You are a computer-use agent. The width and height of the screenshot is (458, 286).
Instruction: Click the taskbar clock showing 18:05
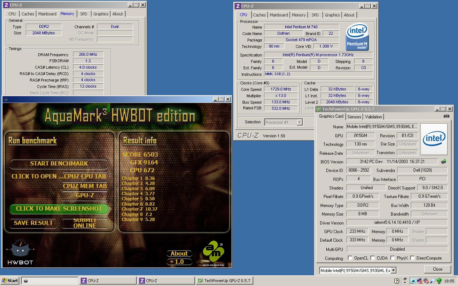[449, 281]
